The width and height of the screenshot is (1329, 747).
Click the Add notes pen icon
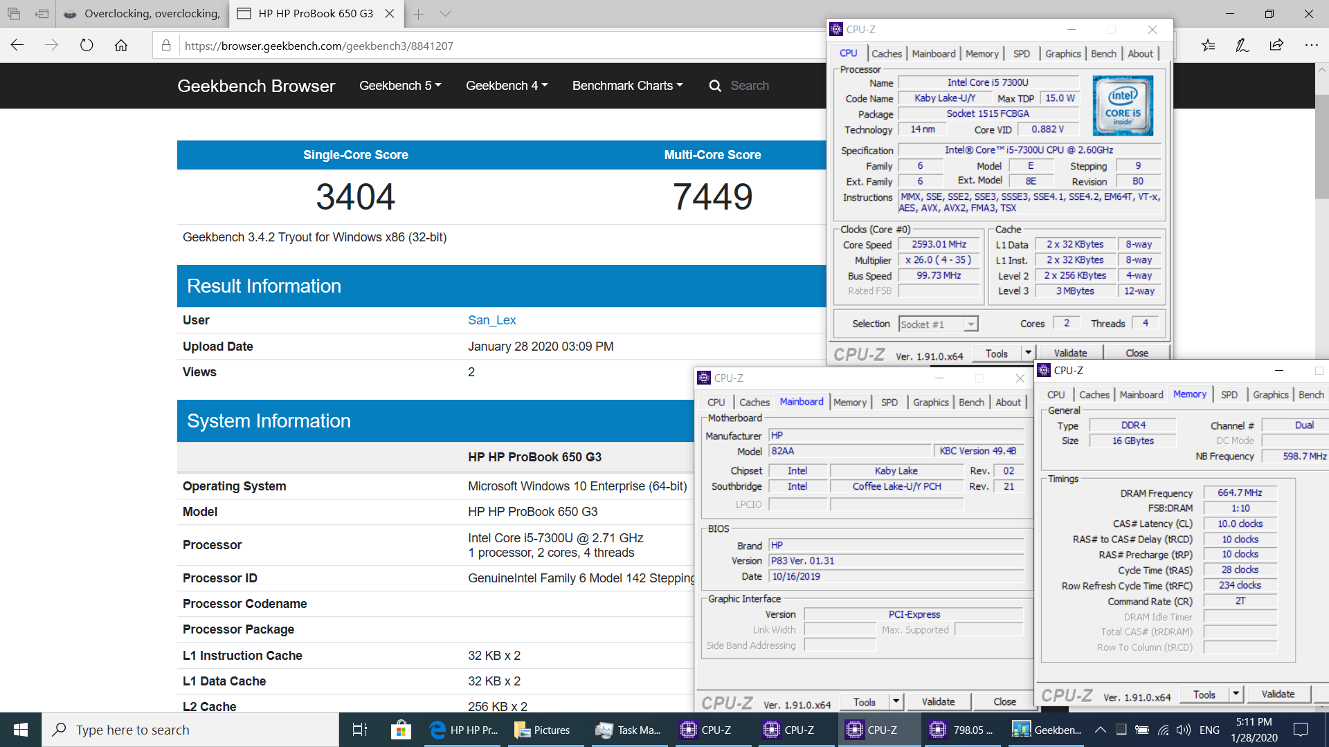coord(1242,46)
